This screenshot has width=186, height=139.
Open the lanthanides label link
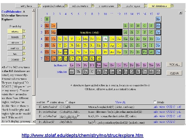coord(60,65)
